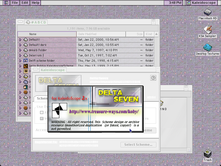Expand the Default! dark folder triangle
The image size is (221, 166).
pos(20,45)
